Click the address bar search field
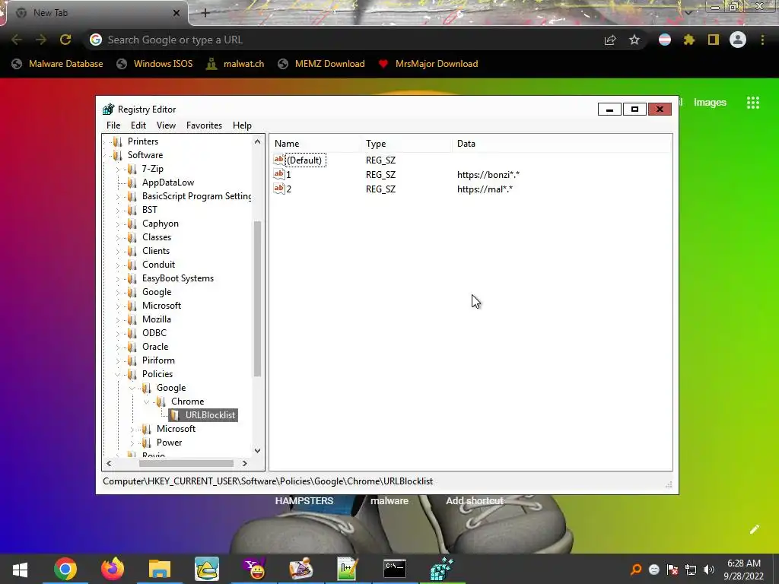Image resolution: width=779 pixels, height=584 pixels. [343, 40]
